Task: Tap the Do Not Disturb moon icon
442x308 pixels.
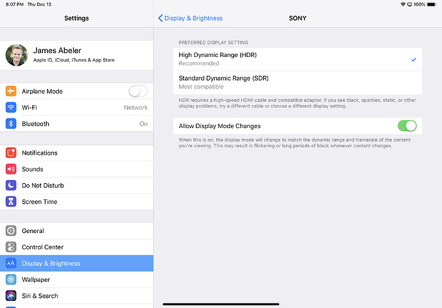Action: click(11, 185)
